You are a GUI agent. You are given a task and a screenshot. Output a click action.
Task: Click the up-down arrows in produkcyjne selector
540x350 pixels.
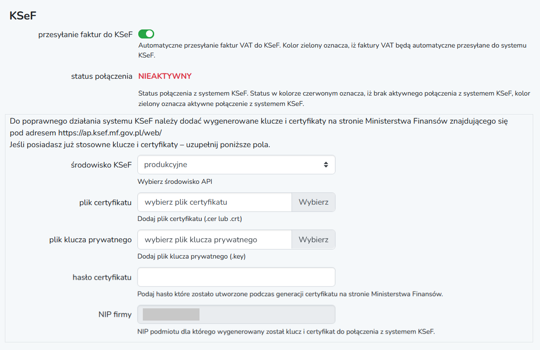click(x=326, y=165)
